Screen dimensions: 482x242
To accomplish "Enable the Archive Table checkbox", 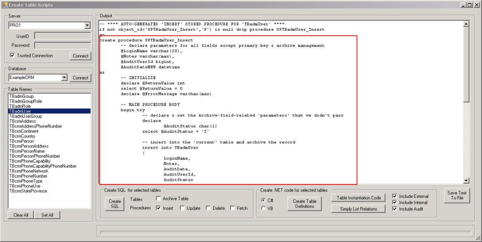I will [x=158, y=198].
